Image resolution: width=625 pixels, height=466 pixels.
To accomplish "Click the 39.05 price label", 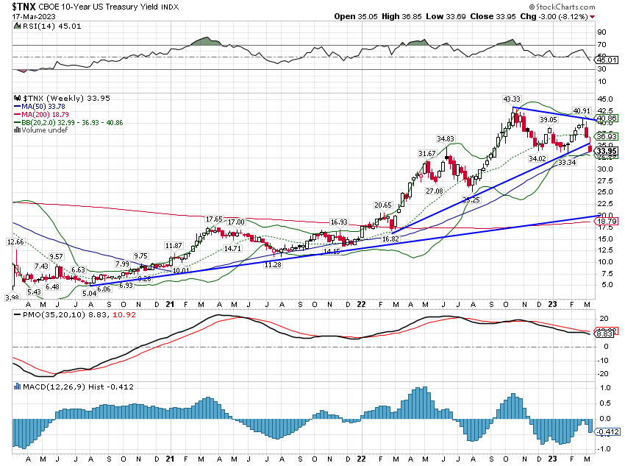I will click(x=549, y=120).
